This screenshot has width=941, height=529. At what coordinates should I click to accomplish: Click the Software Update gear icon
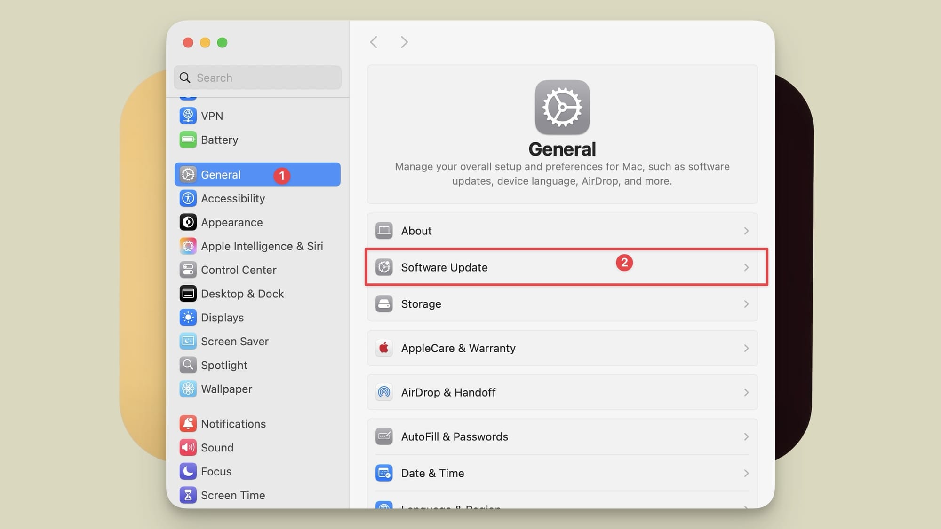point(384,267)
